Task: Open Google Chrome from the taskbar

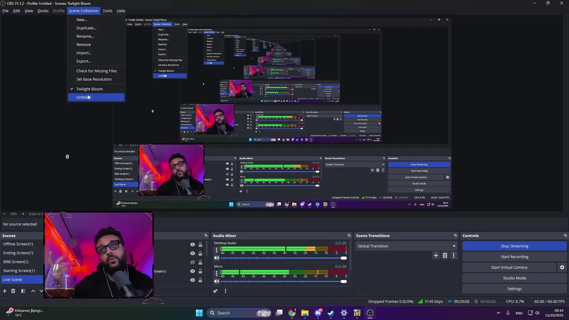Action: click(292, 313)
